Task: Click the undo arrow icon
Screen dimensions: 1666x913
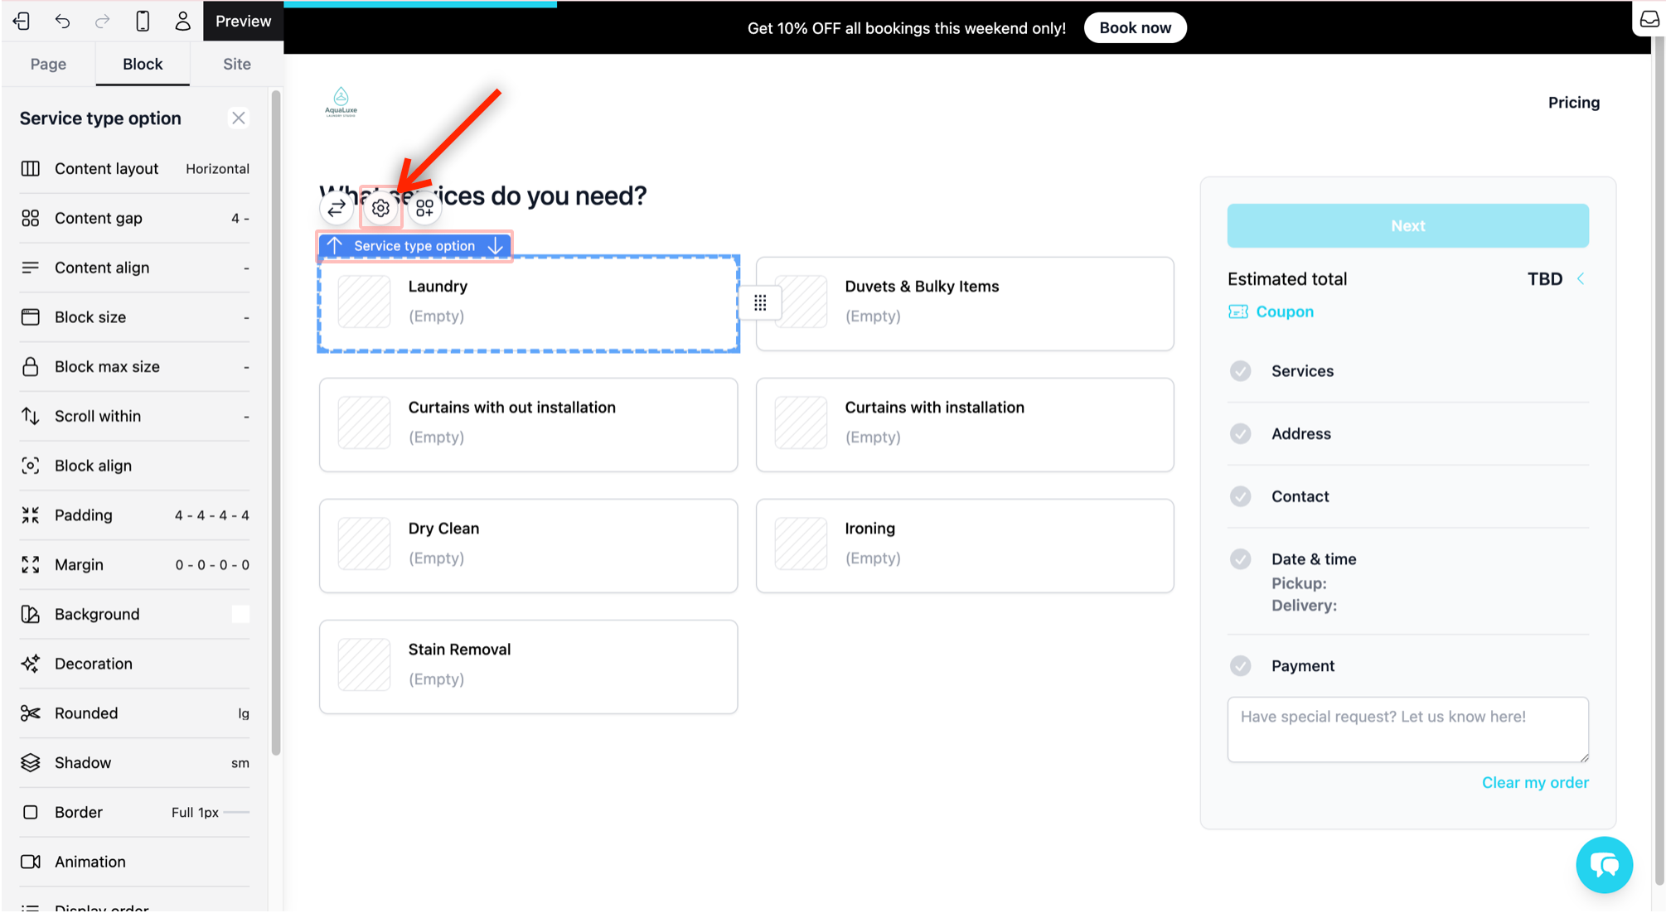Action: [62, 22]
